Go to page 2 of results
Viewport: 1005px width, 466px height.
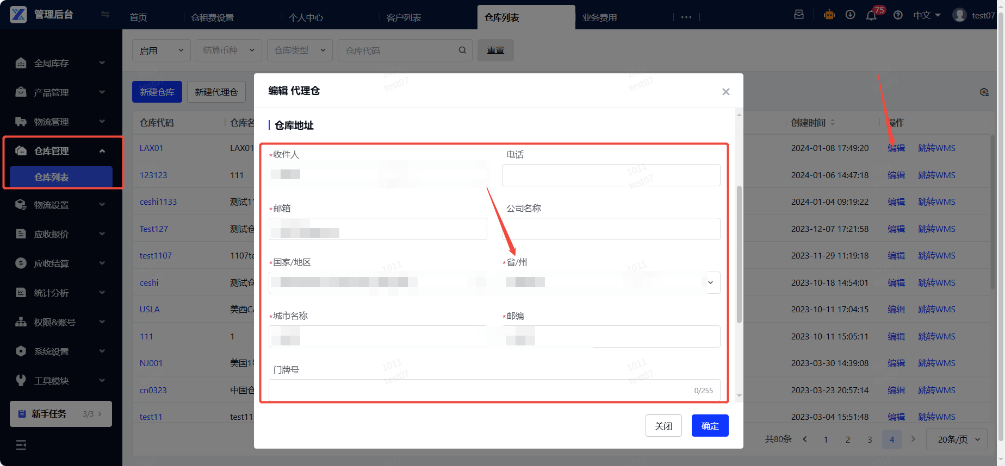click(x=848, y=439)
